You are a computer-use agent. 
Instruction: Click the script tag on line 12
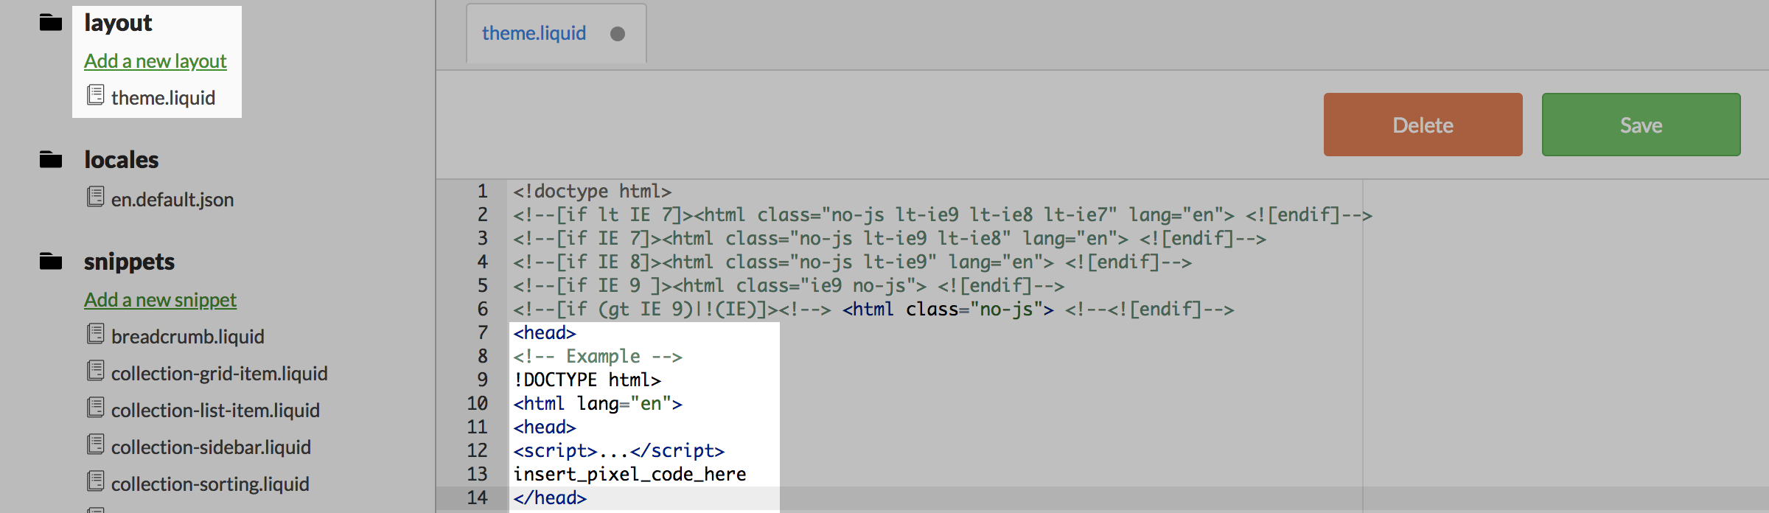point(619,450)
